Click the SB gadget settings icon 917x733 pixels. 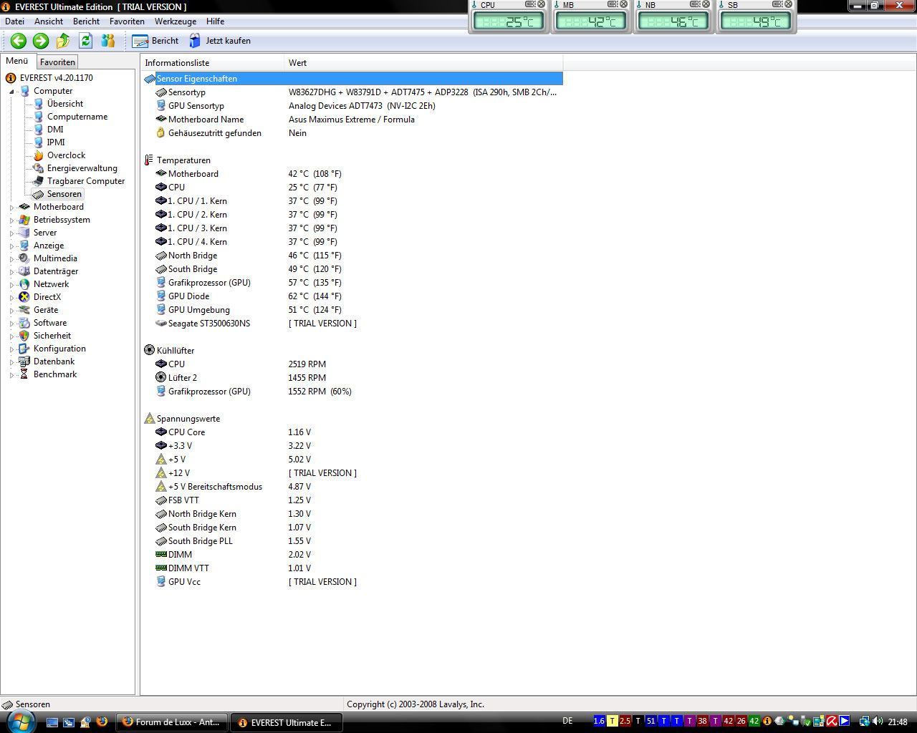[777, 4]
